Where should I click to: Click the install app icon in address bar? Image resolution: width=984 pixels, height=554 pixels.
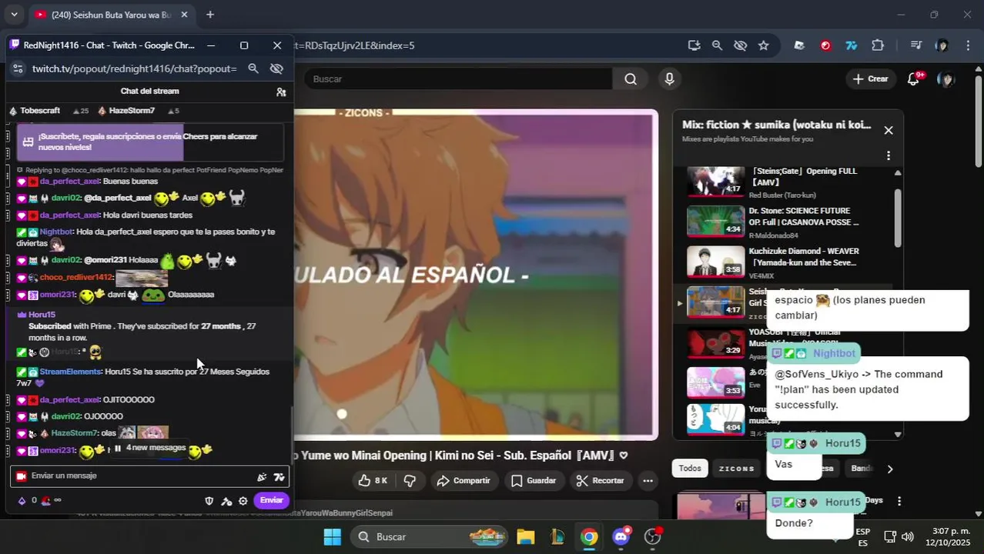click(x=694, y=45)
